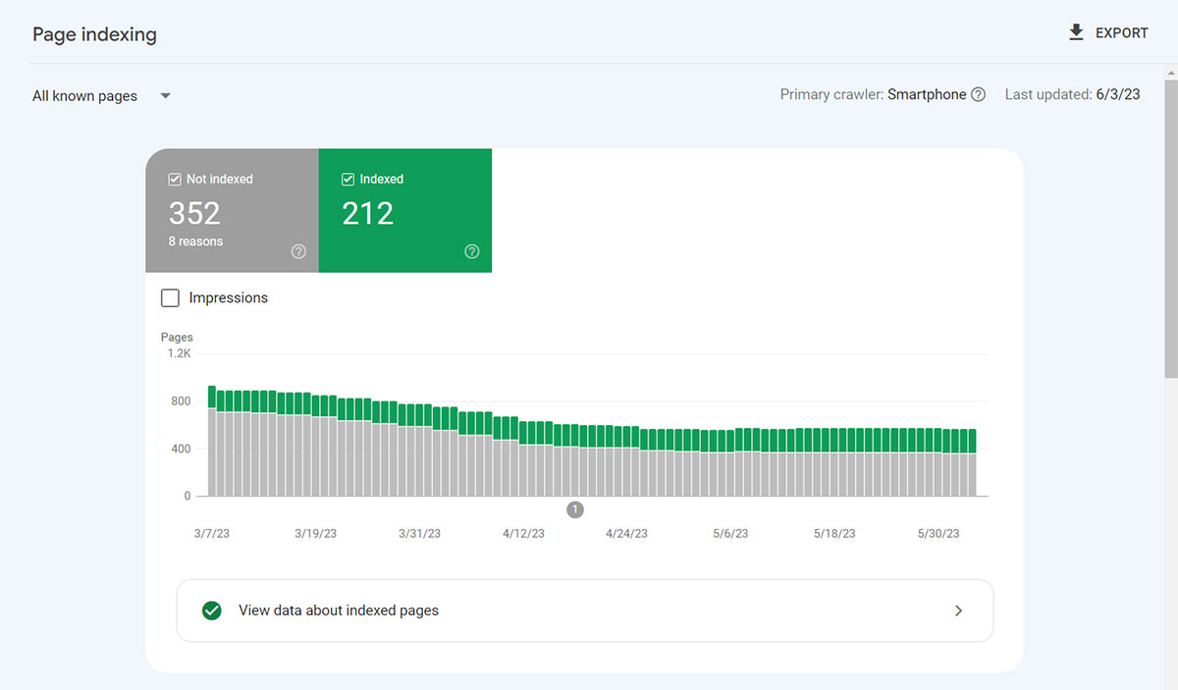Click green checkmark icon beside indexed pages
Viewport: 1178px width, 690px height.
(211, 610)
